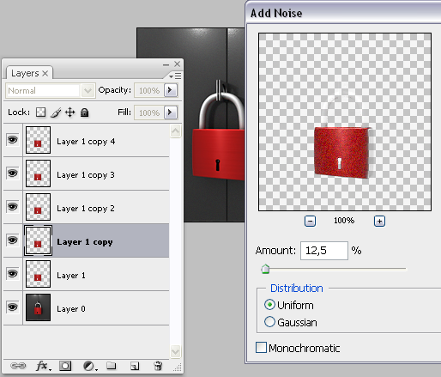Image resolution: width=441 pixels, height=377 pixels.
Task: Click the Amount noise slider handle
Action: pos(265,269)
